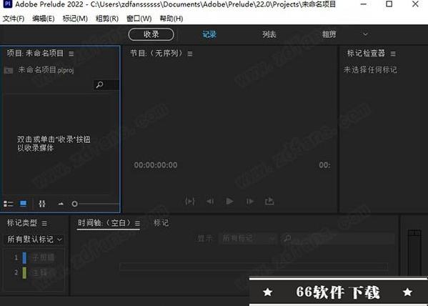Image resolution: width=428 pixels, height=306 pixels.
Task: Click the blue marker type 1 swatch
Action: click(24, 257)
